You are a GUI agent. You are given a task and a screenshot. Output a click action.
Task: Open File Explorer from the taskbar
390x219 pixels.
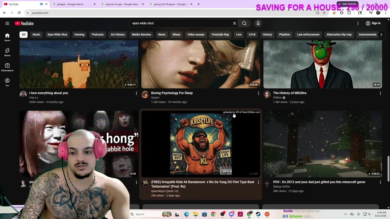point(195,214)
